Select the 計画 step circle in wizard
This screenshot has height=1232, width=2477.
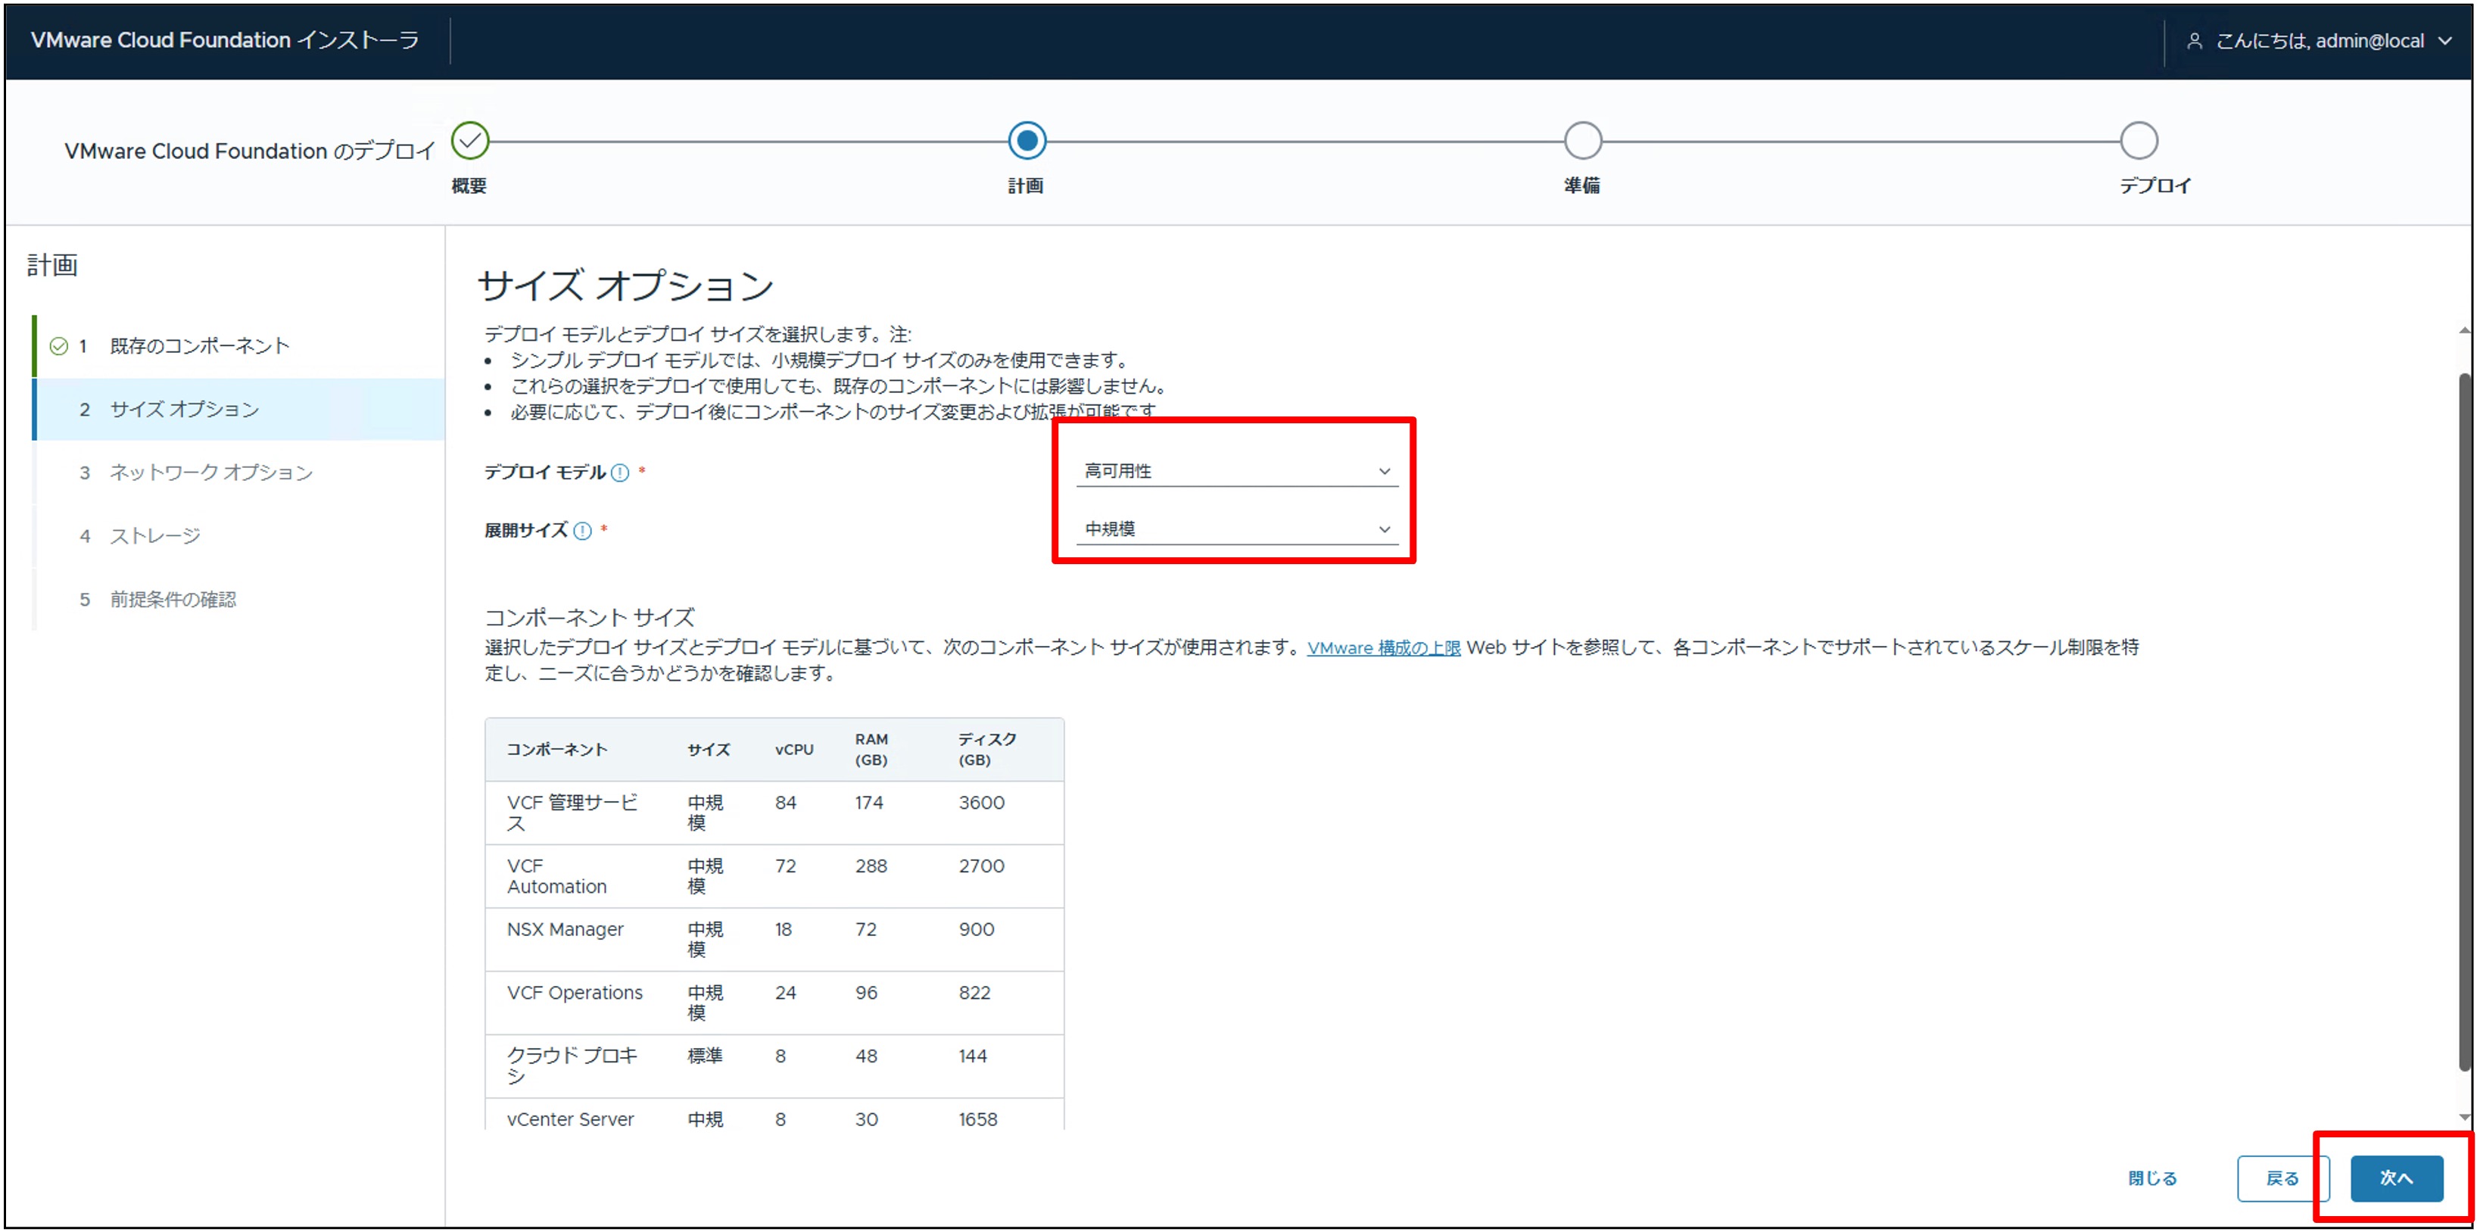(x=1027, y=142)
